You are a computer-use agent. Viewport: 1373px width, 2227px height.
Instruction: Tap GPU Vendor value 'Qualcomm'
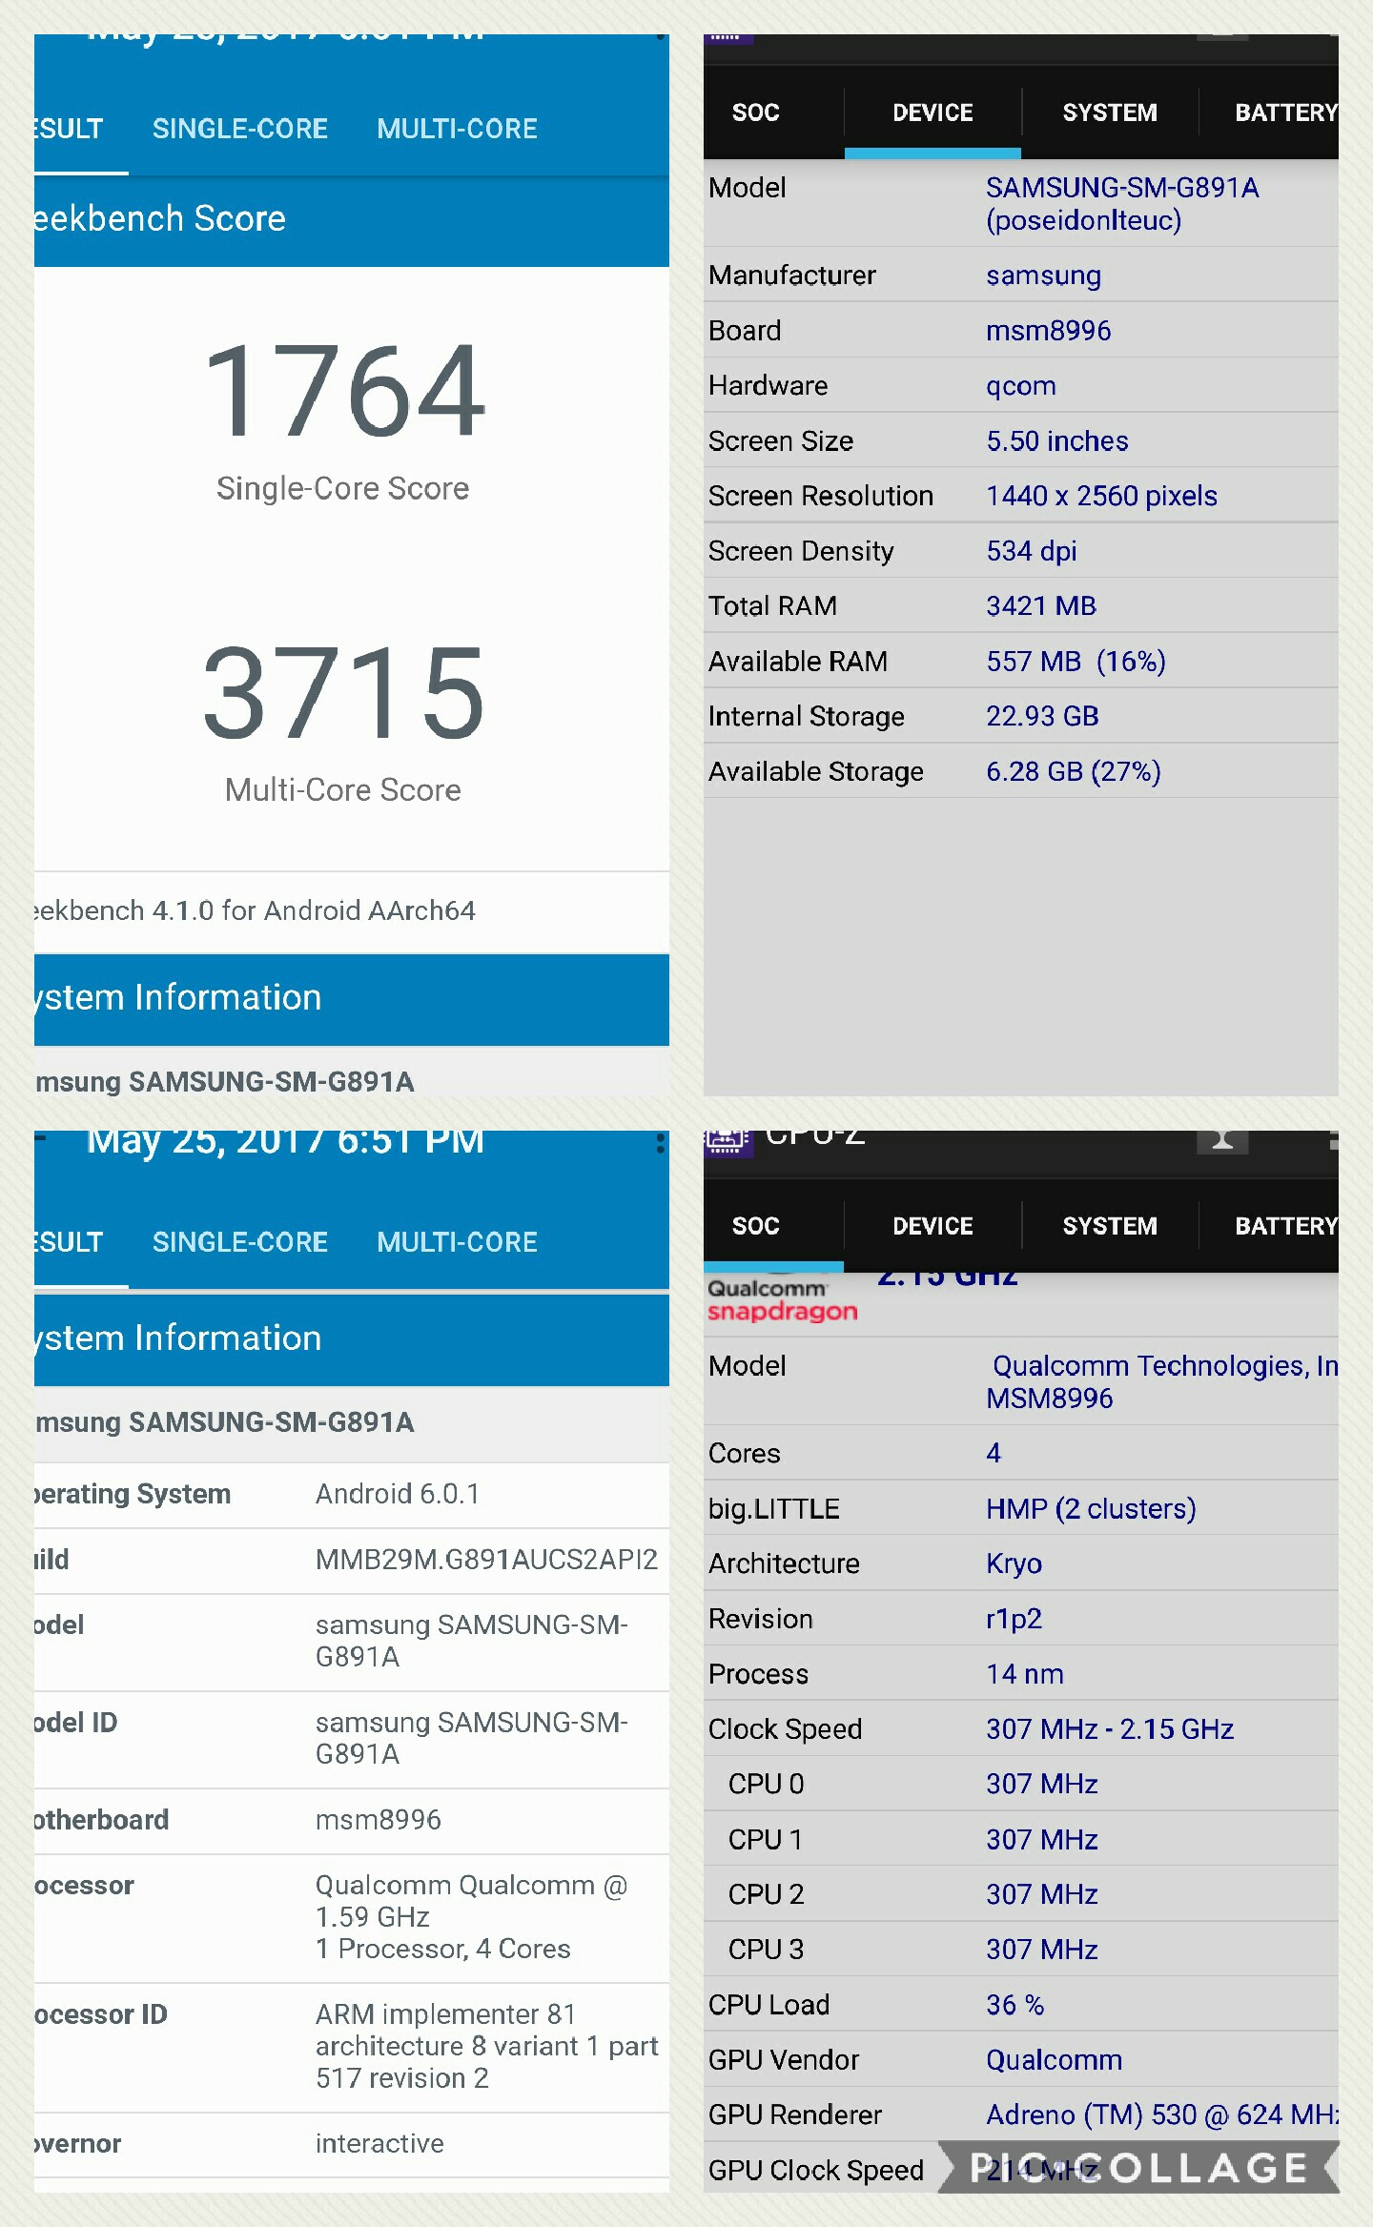pos(1054,2060)
